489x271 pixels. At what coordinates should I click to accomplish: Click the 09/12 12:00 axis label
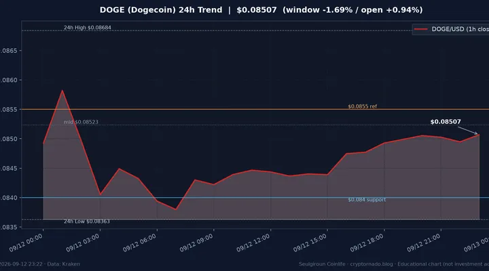253,243
